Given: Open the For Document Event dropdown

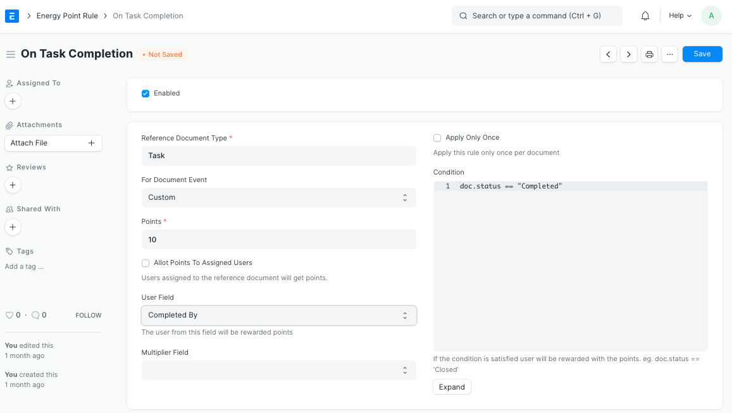Looking at the screenshot, I should 278,197.
